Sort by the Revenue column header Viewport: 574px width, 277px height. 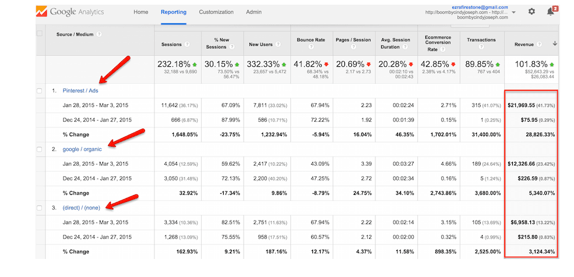(x=524, y=45)
